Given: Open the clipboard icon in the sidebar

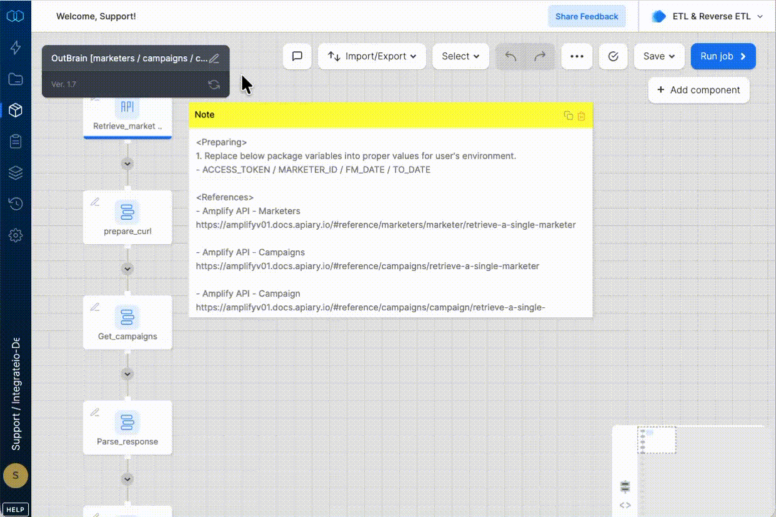Looking at the screenshot, I should pyautogui.click(x=16, y=141).
